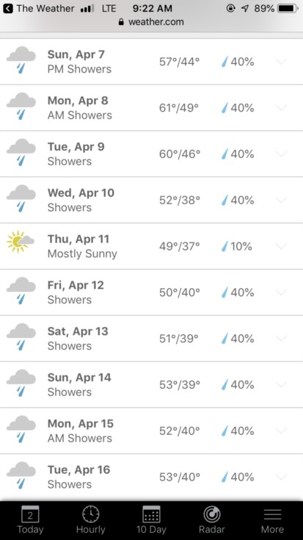
Task: Tap the 52°/38° temperature for Wed, Apr 10
Action: pos(179,200)
